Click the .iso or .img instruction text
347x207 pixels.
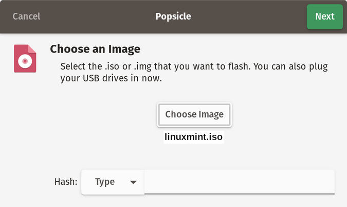tap(194, 67)
